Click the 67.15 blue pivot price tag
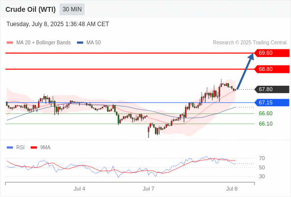The image size is (291, 197). tap(272, 102)
